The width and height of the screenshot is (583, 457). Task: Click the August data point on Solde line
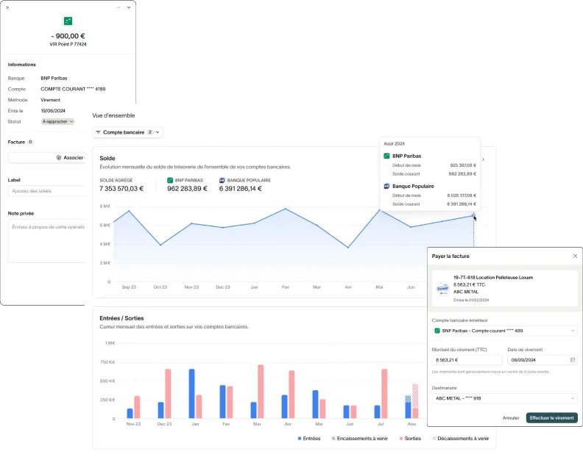click(473, 215)
